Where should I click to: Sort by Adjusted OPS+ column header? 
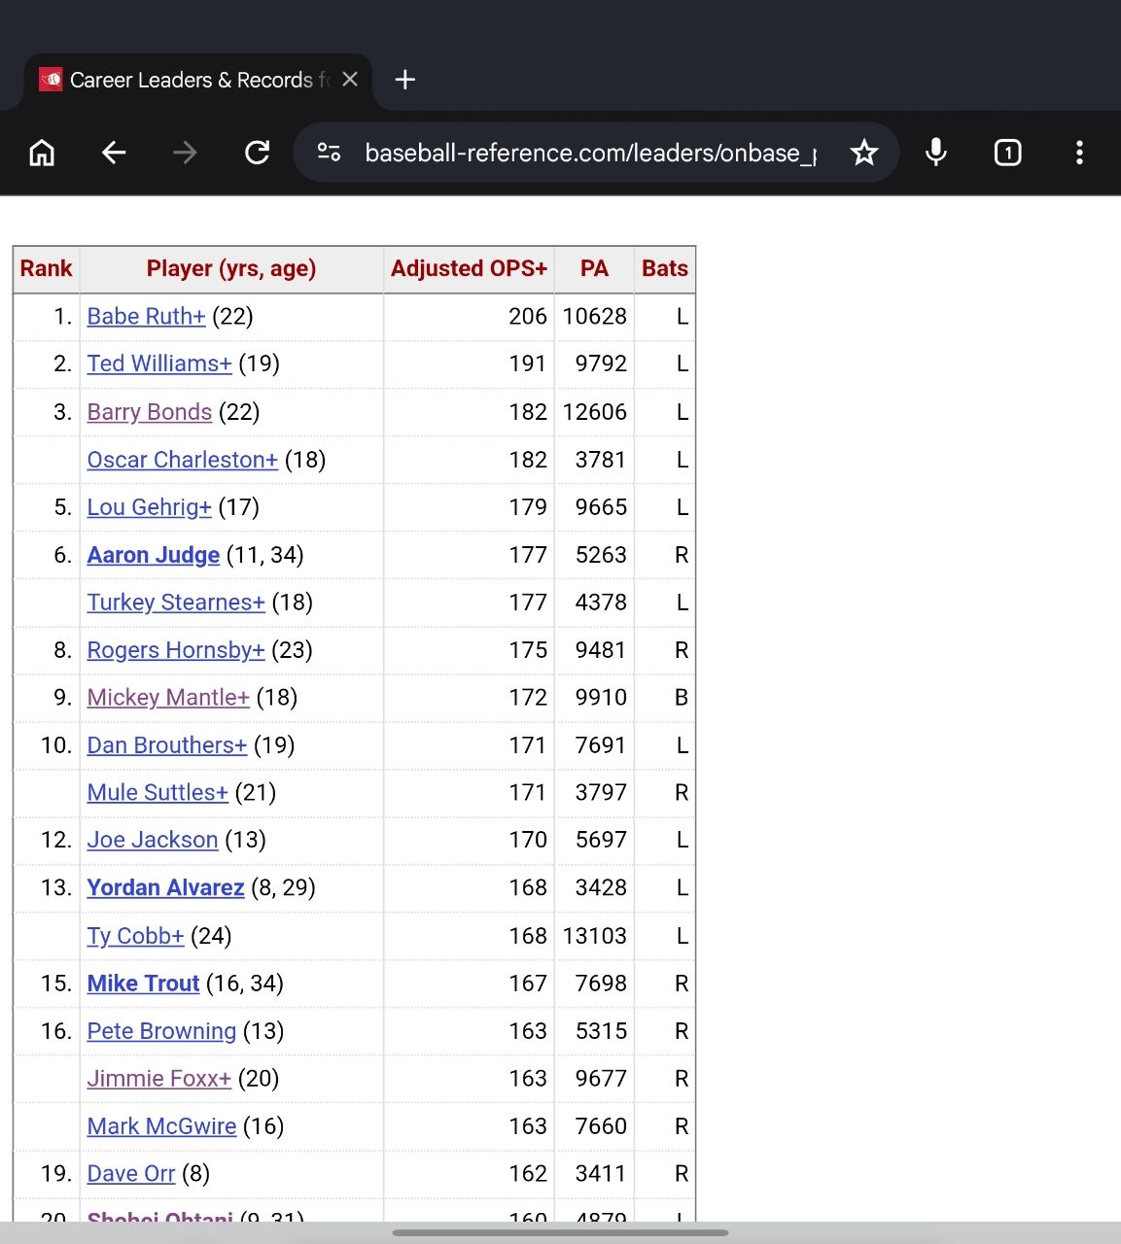[x=469, y=269]
